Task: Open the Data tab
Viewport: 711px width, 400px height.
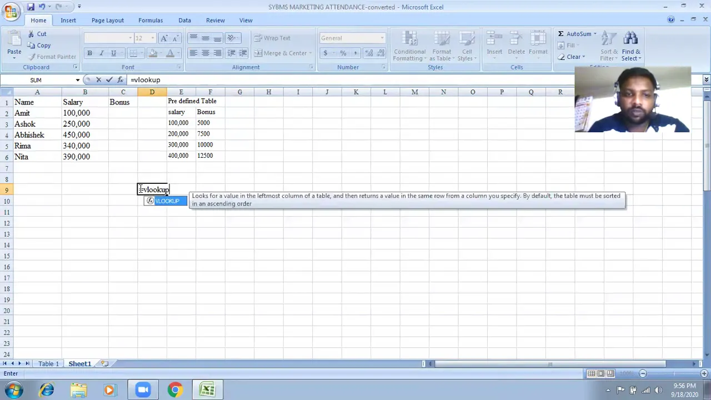Action: point(184,20)
